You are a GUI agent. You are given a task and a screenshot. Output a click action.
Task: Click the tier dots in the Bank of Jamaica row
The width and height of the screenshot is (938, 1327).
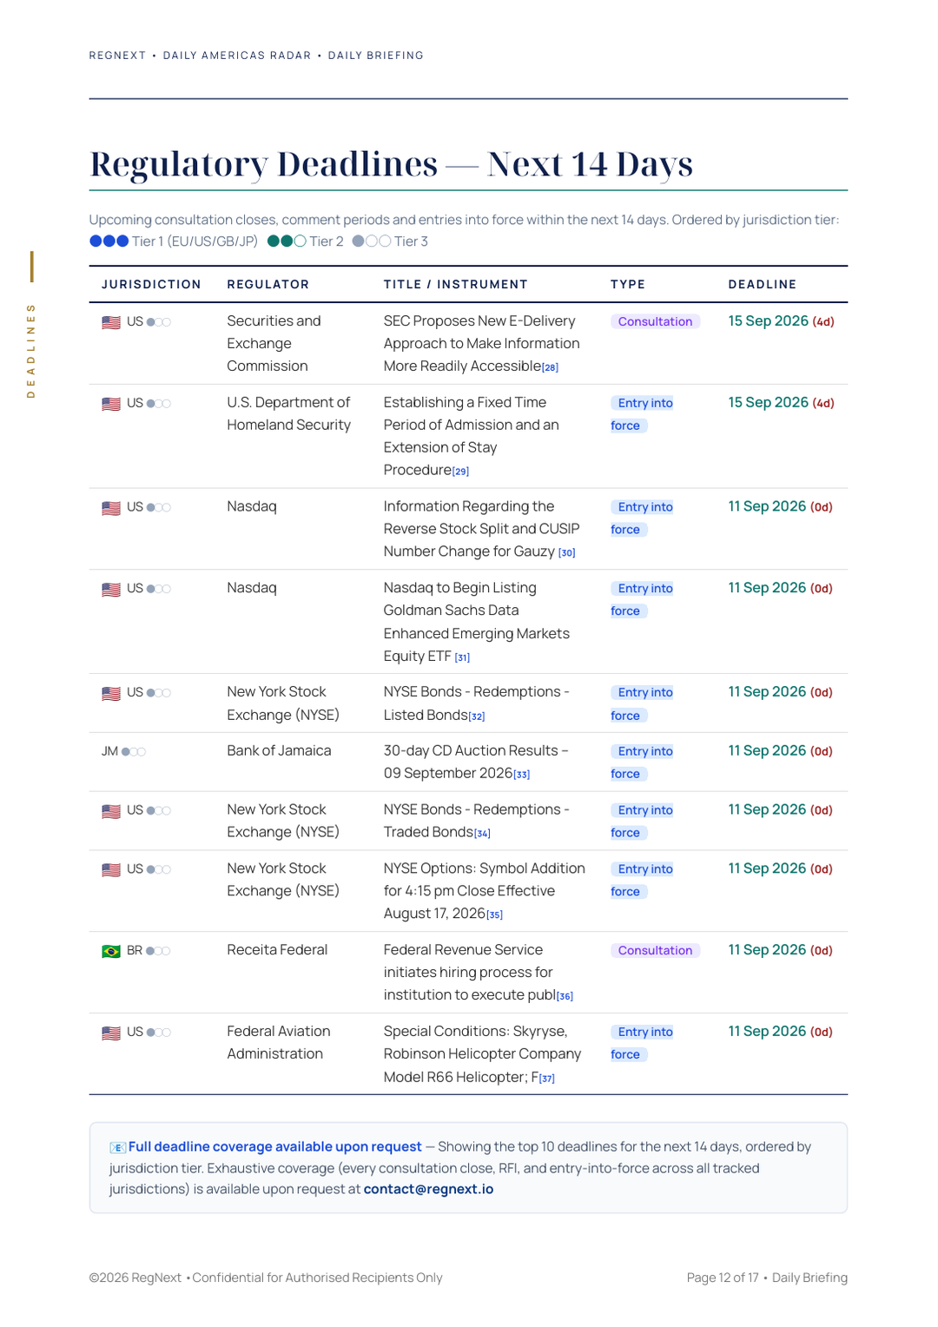click(x=134, y=752)
